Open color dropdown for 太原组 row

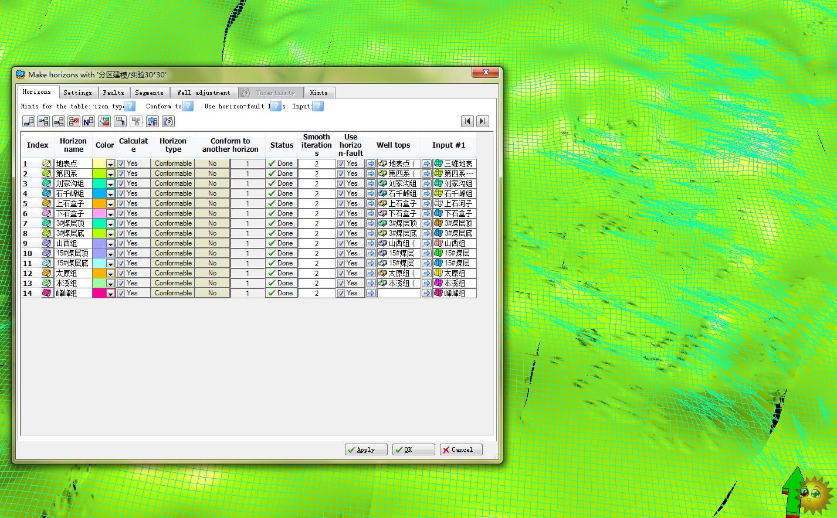(110, 274)
